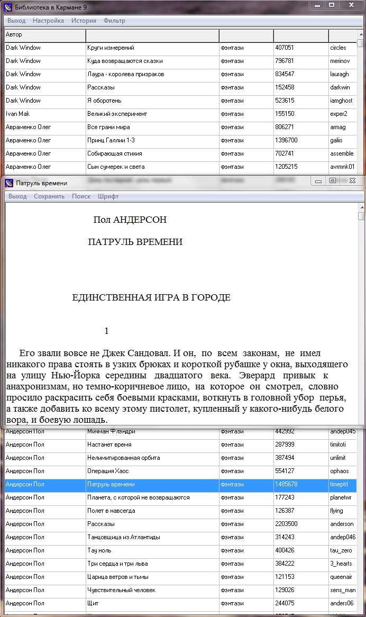
Task: Click the ПАТРУЛЬ ВРЕМЕНИ heading in reader
Action: point(135,242)
